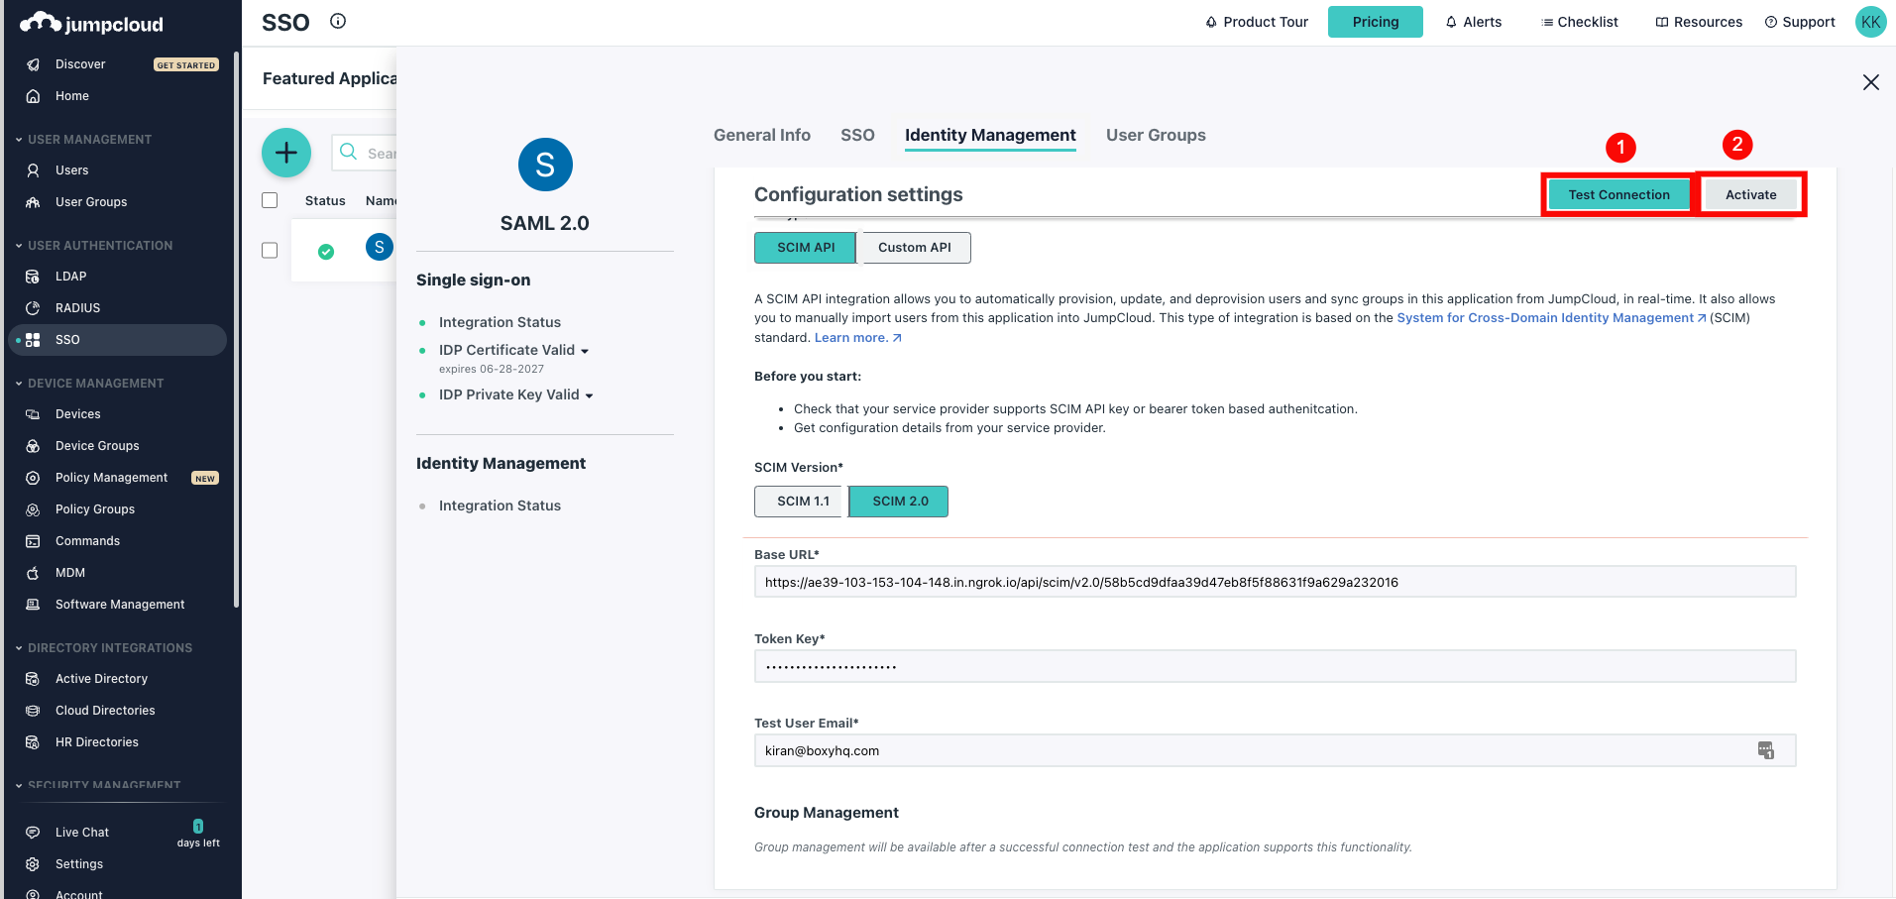Screen dimensions: 1896x899
Task: Click the User Groups icon
Action: [33, 202]
